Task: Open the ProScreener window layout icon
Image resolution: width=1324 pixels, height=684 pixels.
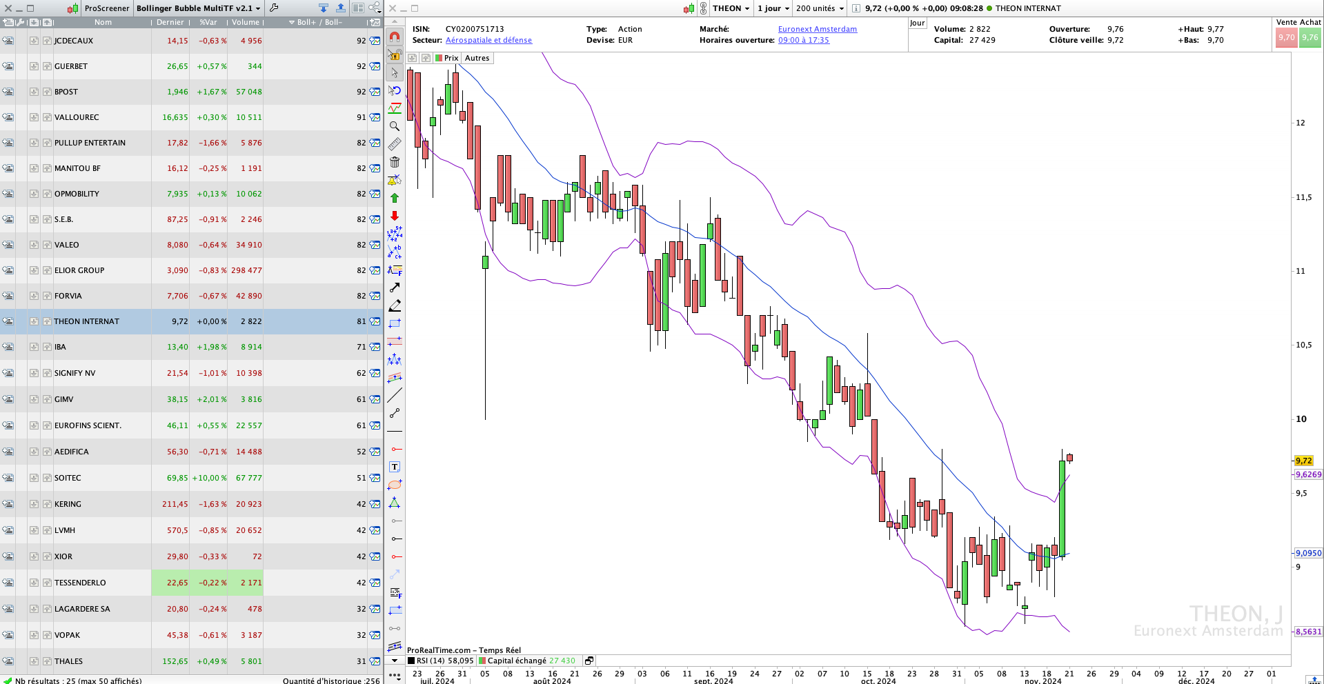Action: 358,8
